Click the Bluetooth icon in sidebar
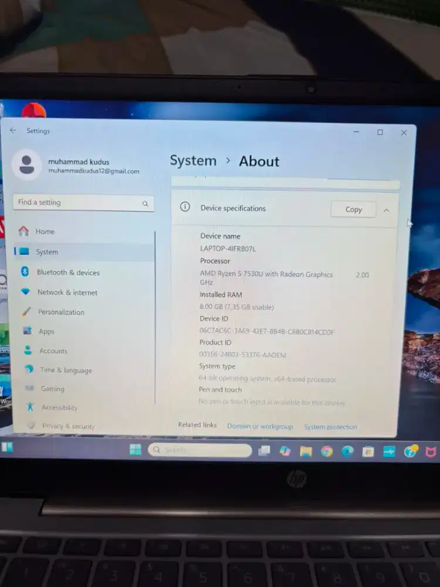440x587 pixels. (25, 271)
